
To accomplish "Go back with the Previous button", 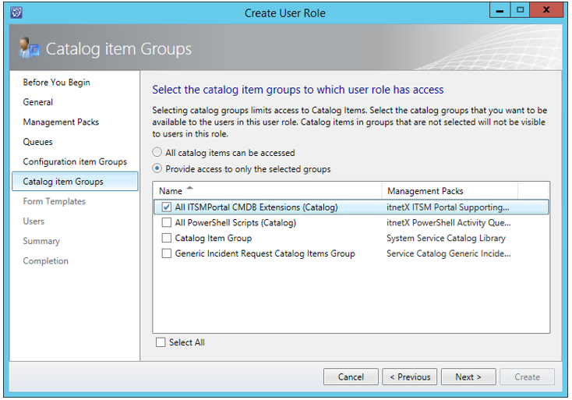I will pos(410,377).
